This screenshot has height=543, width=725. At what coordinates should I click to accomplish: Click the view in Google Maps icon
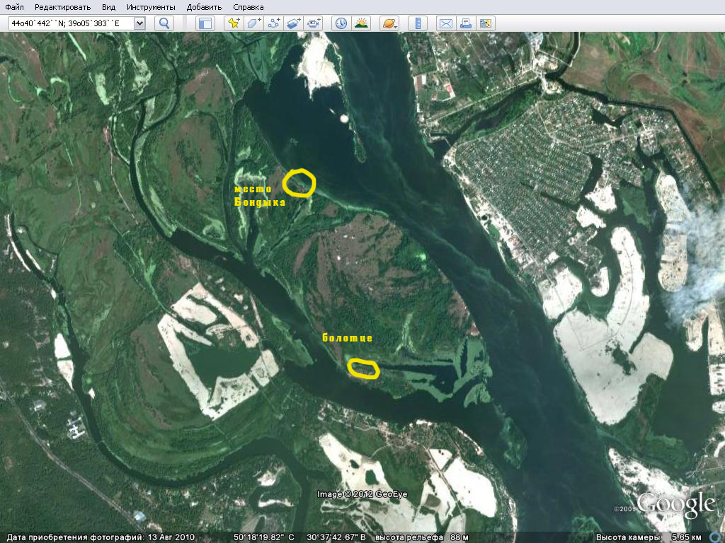[x=485, y=23]
